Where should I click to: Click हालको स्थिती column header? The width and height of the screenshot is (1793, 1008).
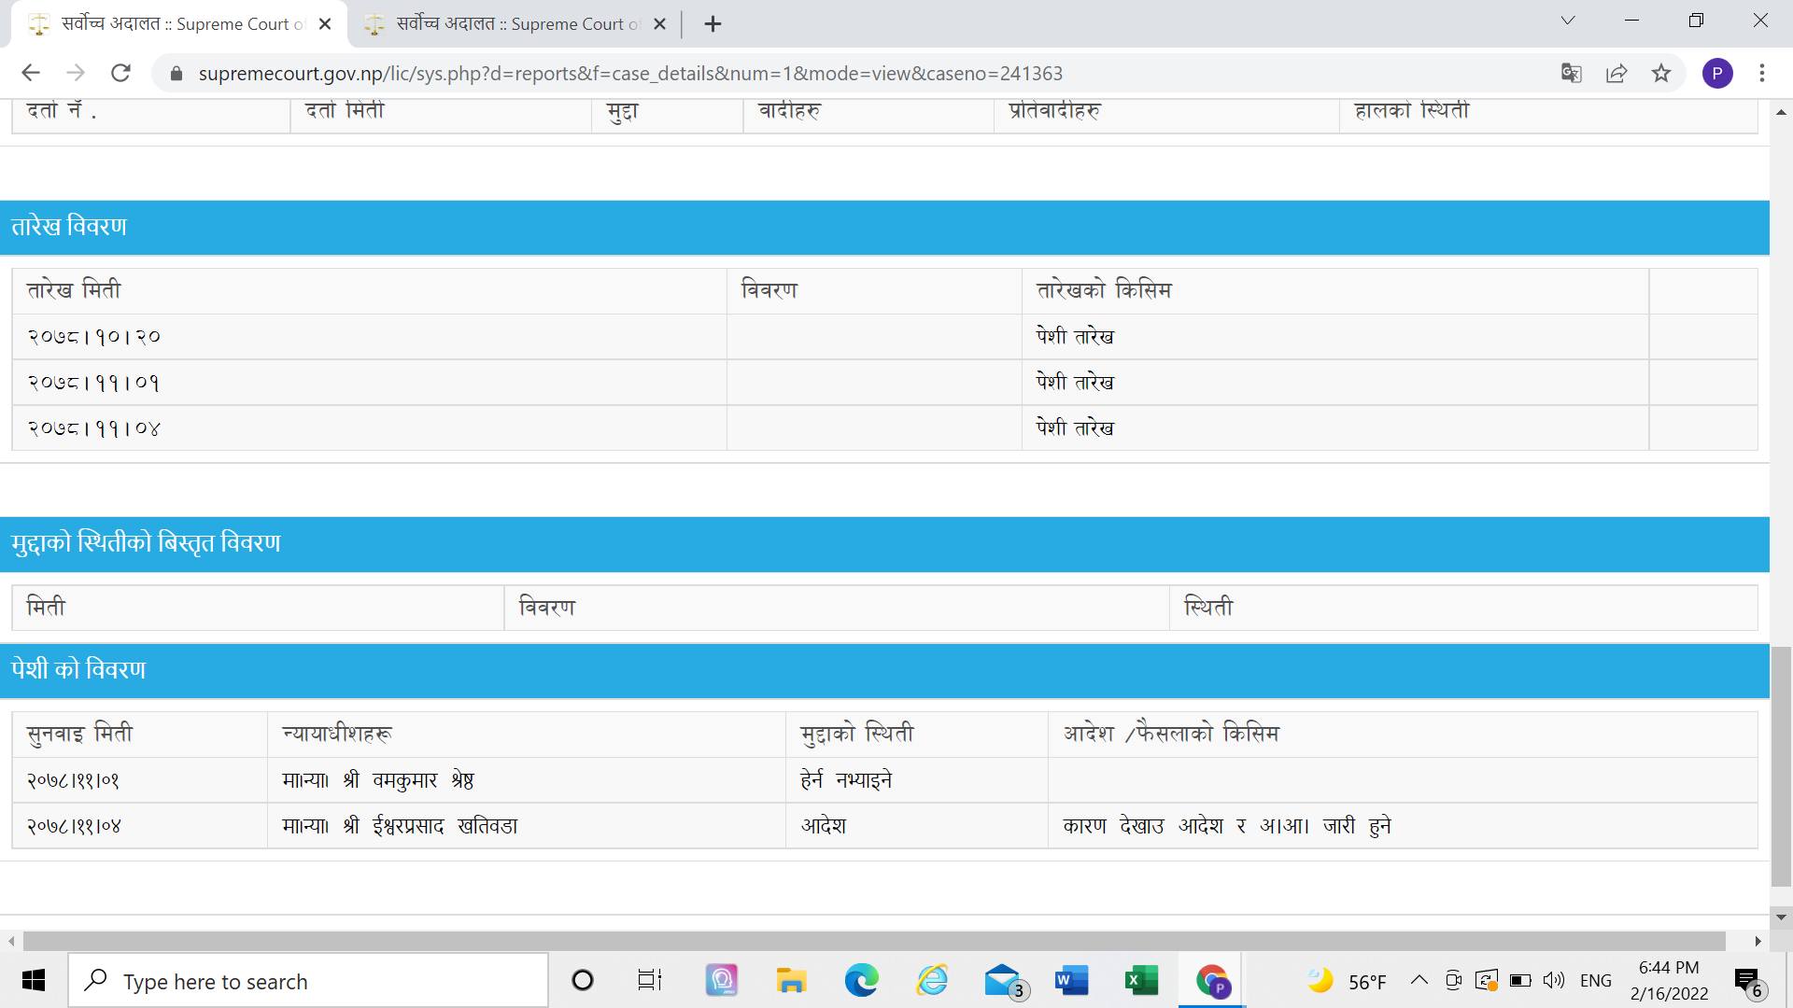(1411, 111)
